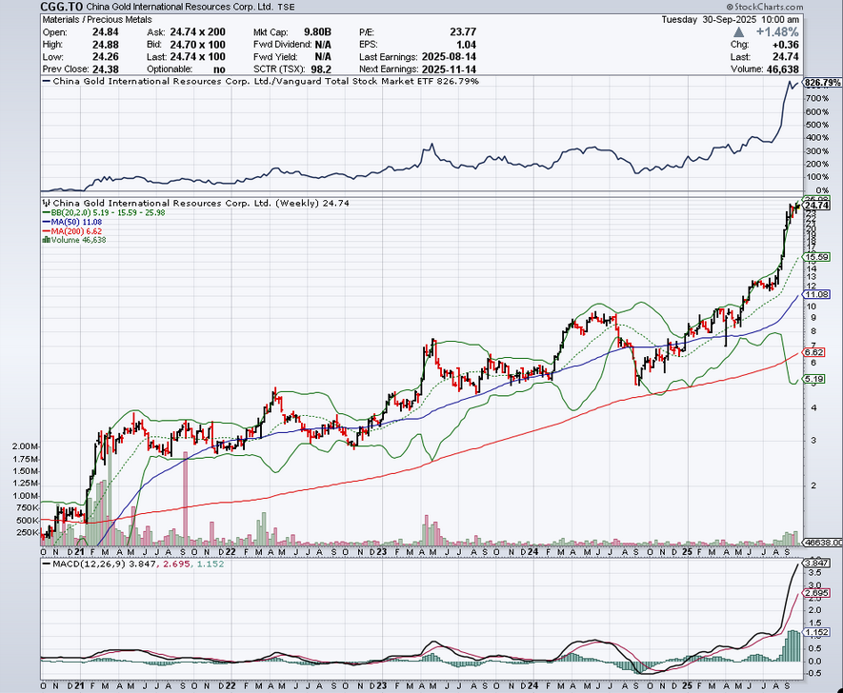This screenshot has height=693, width=843.
Task: Click the 2.00M label on the volume scale
Action: pyautogui.click(x=26, y=446)
